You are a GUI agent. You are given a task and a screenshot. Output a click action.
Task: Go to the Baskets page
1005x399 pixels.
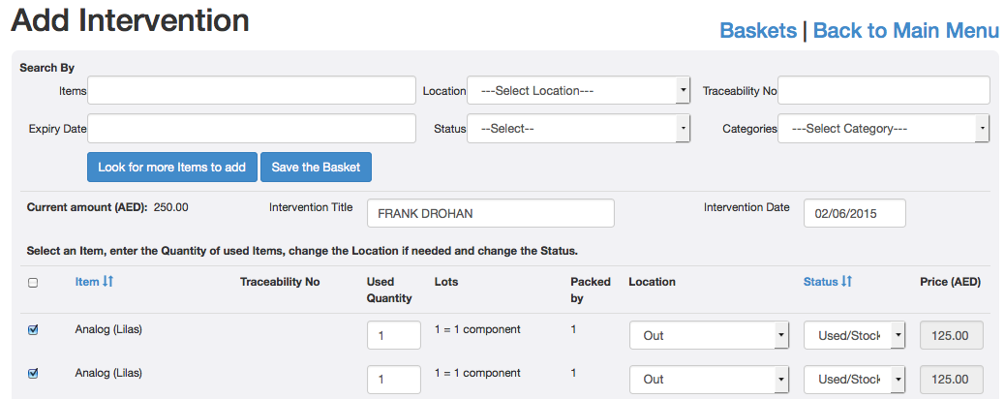758,31
